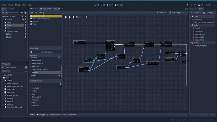This screenshot has width=217, height=122.
Task: Play the edited scene
Action: [199, 5]
